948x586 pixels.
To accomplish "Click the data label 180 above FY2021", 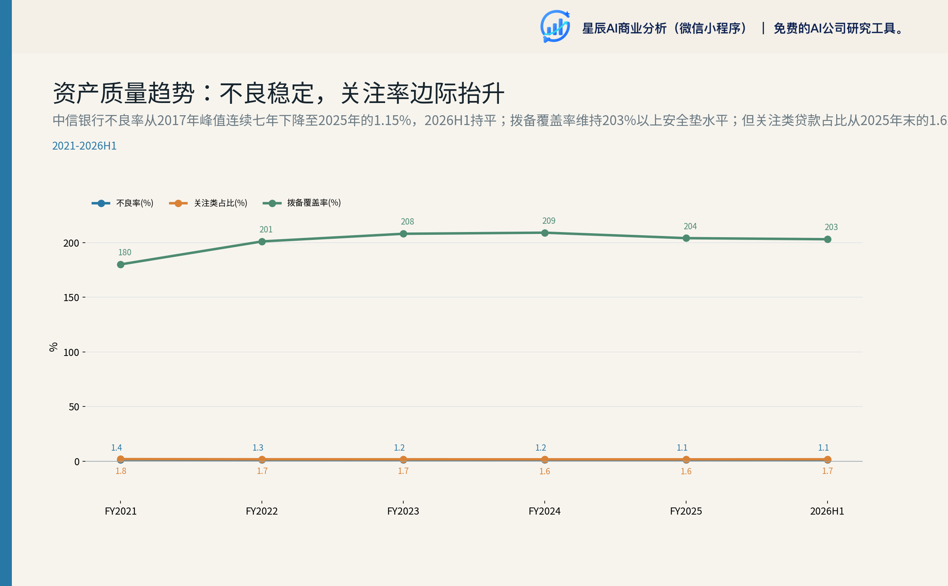I will (125, 253).
